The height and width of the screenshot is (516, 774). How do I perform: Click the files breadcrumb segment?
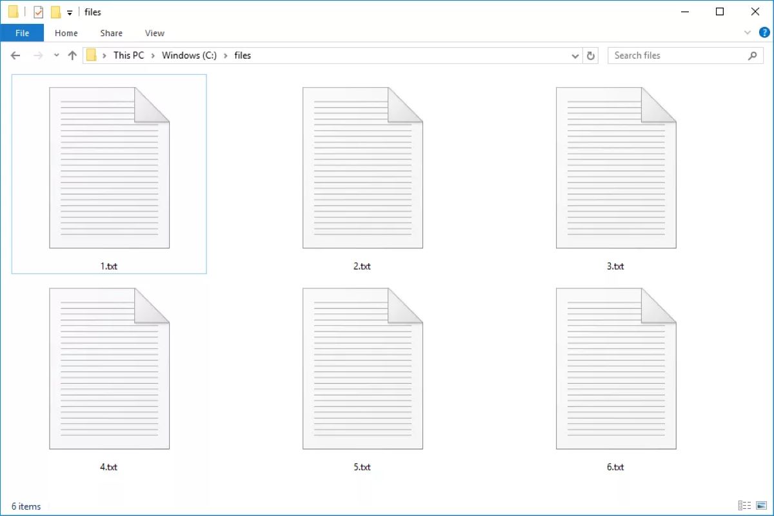point(243,55)
